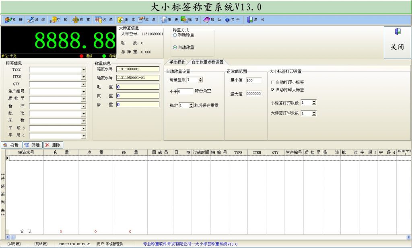
Task: Click the 箱流水号 input field
Action: 138,69
